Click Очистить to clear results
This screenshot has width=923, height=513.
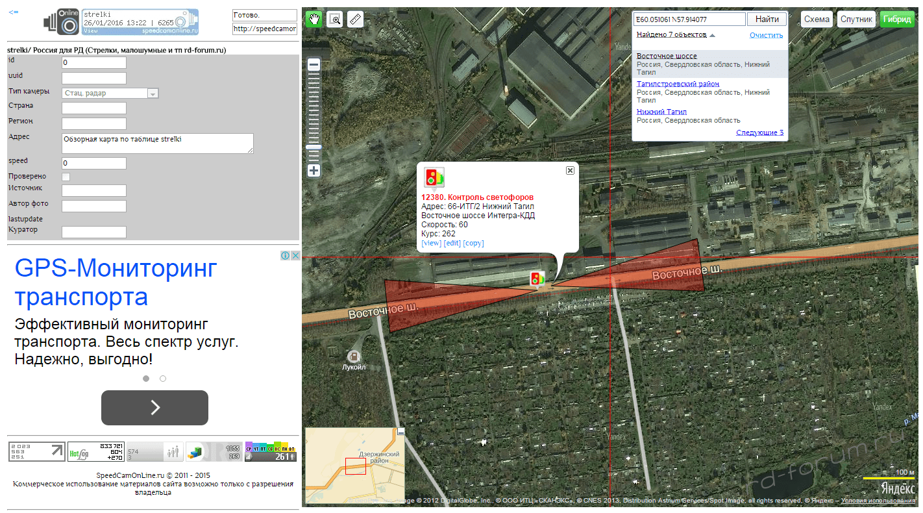(x=766, y=35)
